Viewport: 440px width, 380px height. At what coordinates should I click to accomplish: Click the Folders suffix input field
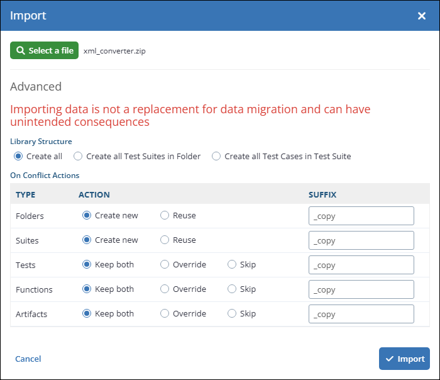361,216
